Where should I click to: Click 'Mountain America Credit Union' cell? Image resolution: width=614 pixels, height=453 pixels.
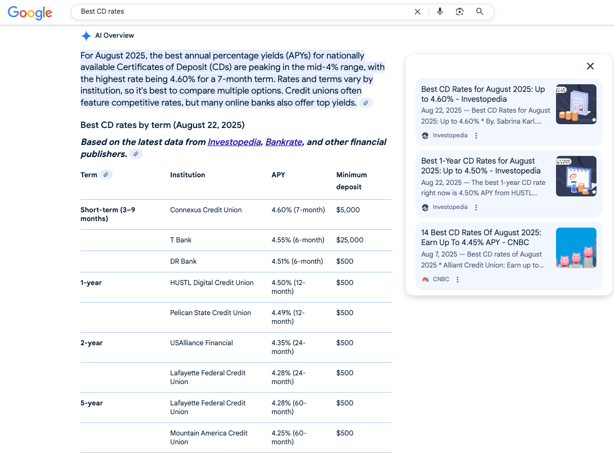click(208, 437)
